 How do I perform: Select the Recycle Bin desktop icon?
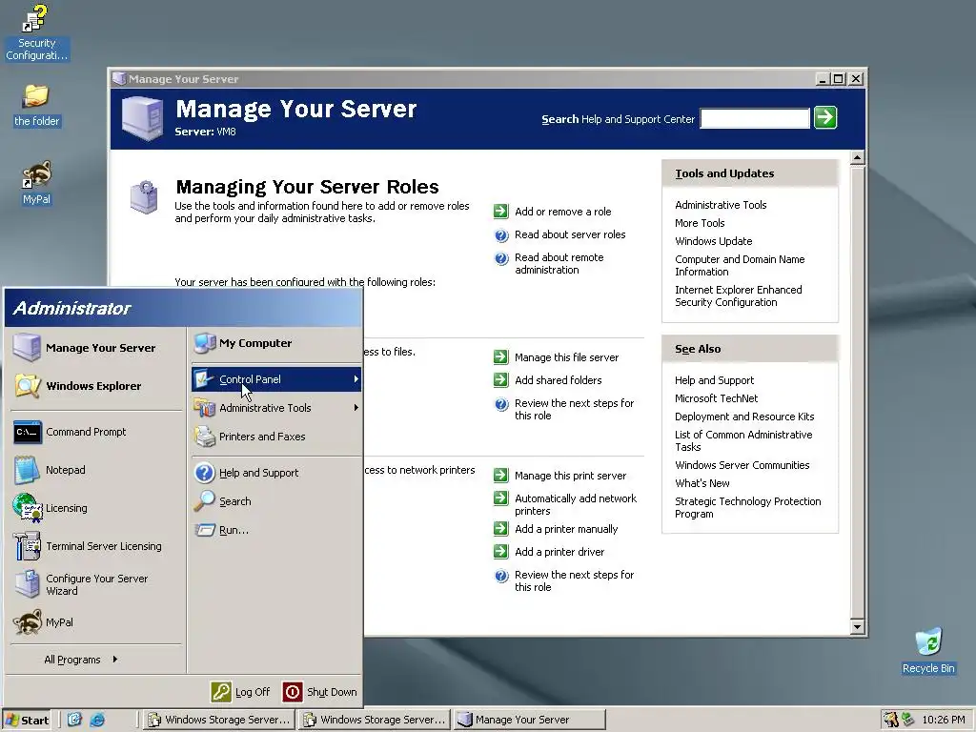(928, 651)
